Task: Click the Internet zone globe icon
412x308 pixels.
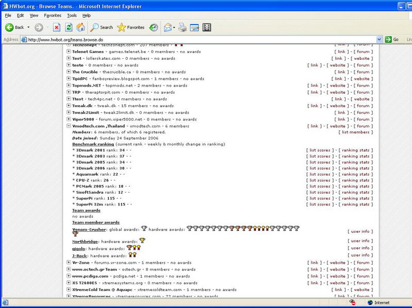Action: pos(370,302)
